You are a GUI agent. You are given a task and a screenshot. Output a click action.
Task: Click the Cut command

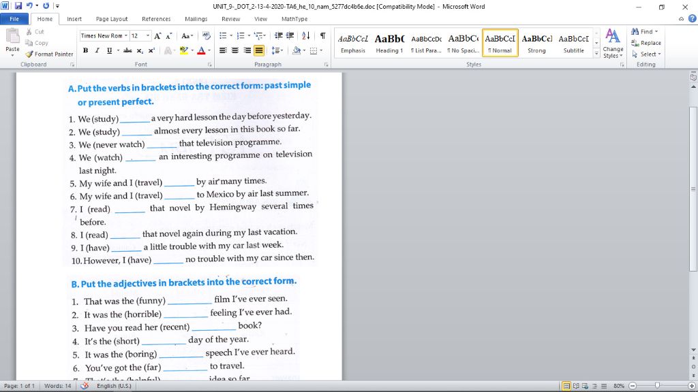click(x=35, y=31)
